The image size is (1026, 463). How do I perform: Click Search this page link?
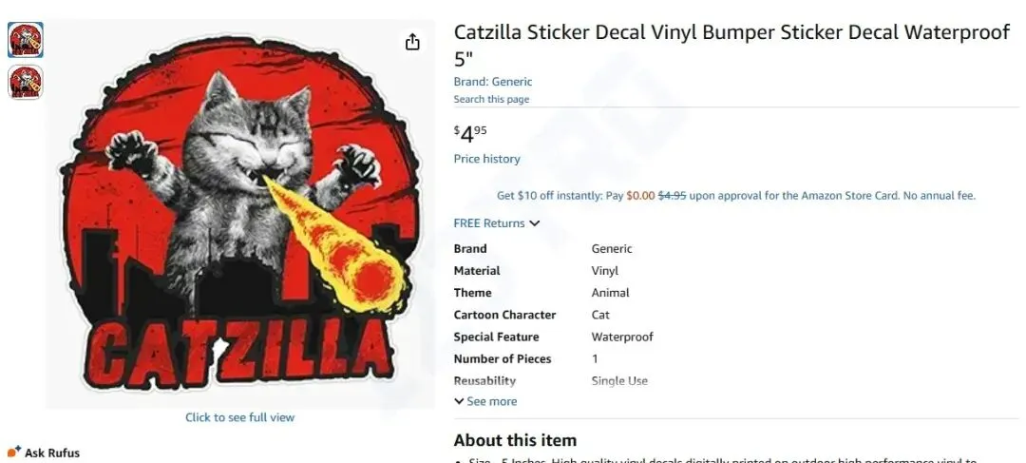(491, 100)
